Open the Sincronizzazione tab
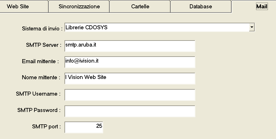 pyautogui.click(x=79, y=6)
